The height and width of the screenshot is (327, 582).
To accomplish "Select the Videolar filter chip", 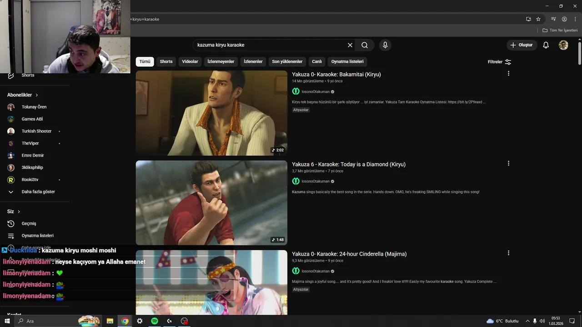I will (x=190, y=62).
